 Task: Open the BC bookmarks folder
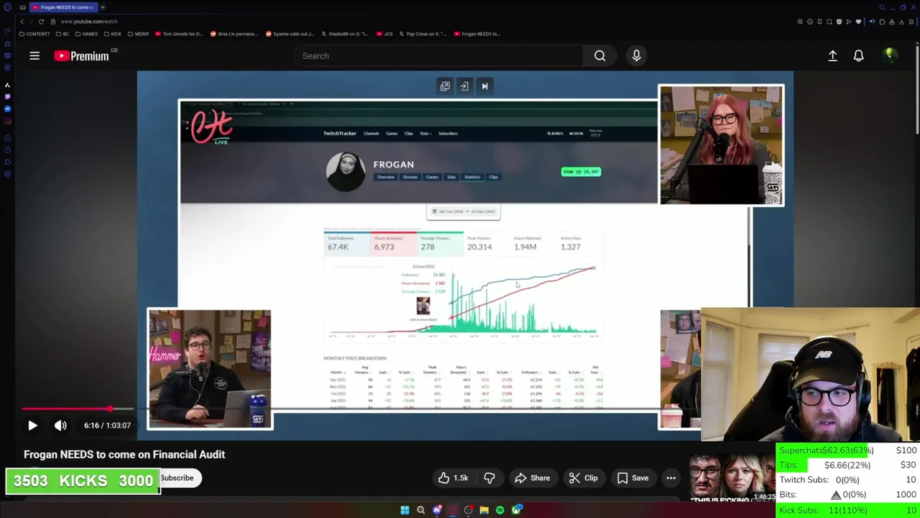pyautogui.click(x=63, y=34)
